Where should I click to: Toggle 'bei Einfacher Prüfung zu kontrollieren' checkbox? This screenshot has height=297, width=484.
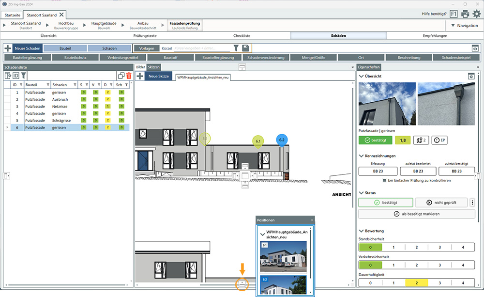point(385,180)
